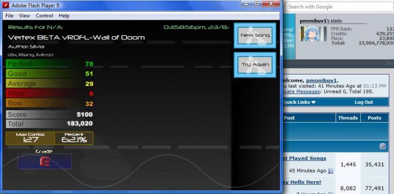Open the Say Hello Here forum
Image resolution: width=394 pixels, height=194 pixels.
pyautogui.click(x=302, y=182)
